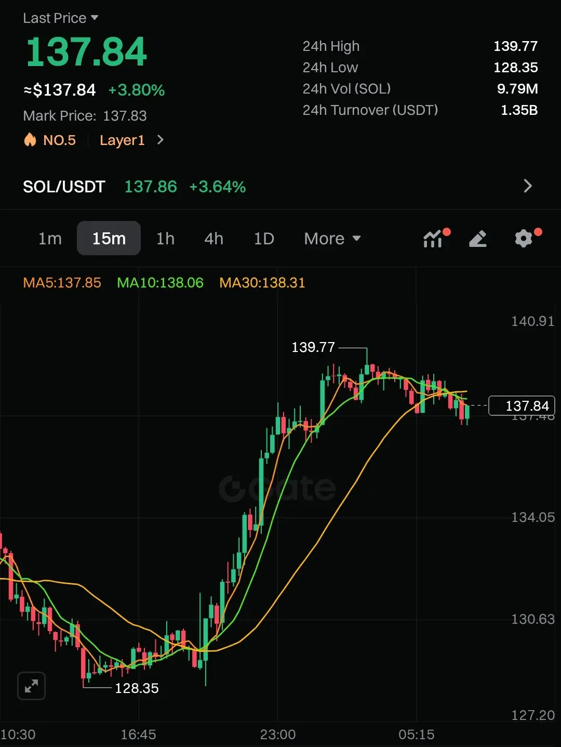The image size is (561, 747).
Task: Choose the 4h timeframe
Action: point(213,239)
